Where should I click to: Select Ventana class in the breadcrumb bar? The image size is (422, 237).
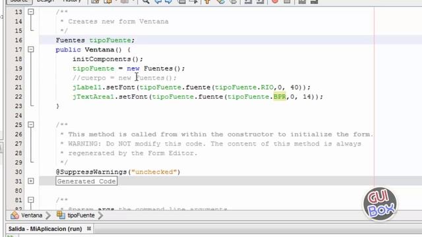(x=32, y=215)
